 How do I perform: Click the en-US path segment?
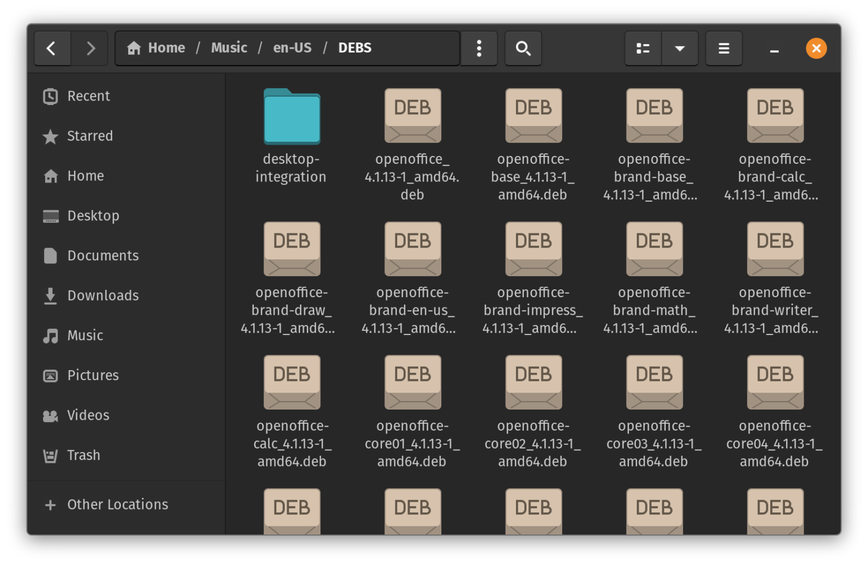(x=292, y=48)
